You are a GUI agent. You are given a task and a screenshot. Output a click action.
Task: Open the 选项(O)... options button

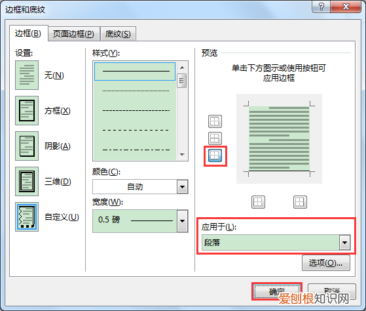(x=326, y=263)
